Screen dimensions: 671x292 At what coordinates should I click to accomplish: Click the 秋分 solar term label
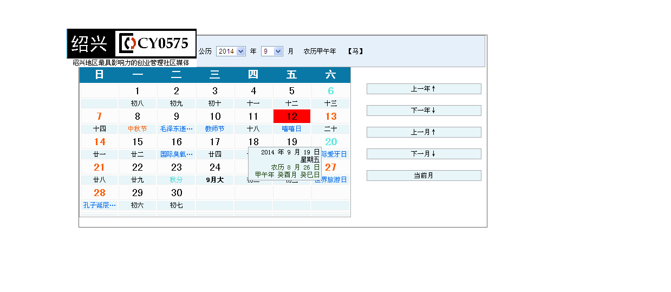tap(177, 180)
